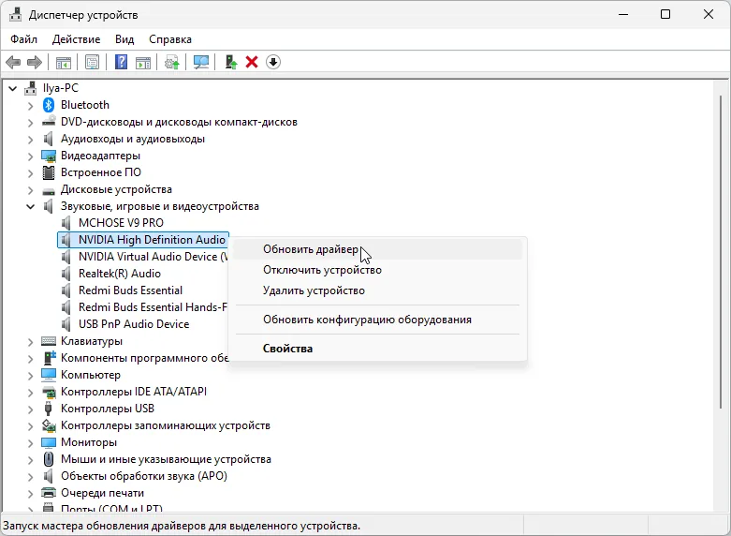
Task: Click the update driver gear toolbar icon
Action: pyautogui.click(x=172, y=62)
